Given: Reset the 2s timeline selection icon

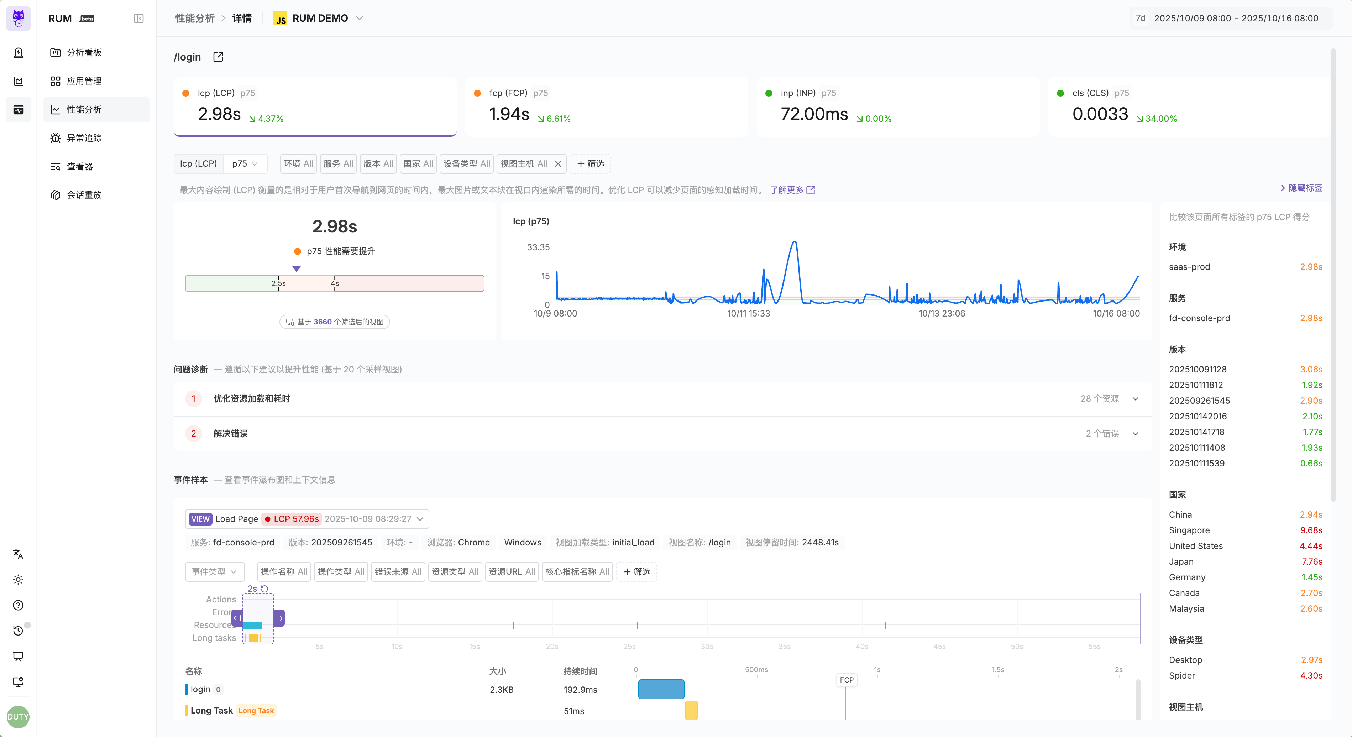Looking at the screenshot, I should (264, 589).
